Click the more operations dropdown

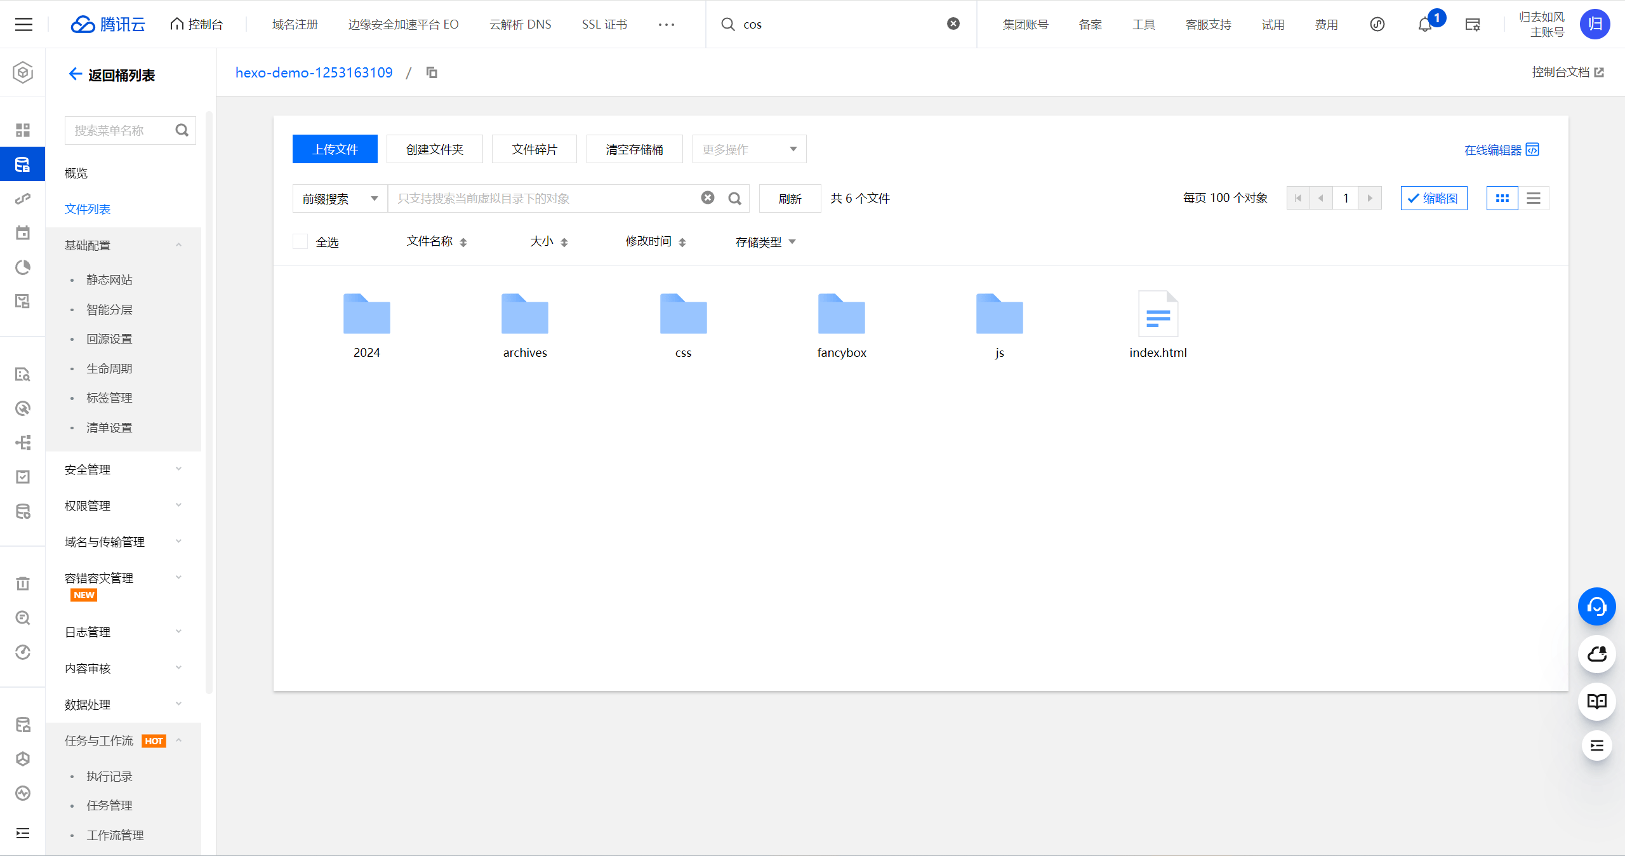click(749, 149)
